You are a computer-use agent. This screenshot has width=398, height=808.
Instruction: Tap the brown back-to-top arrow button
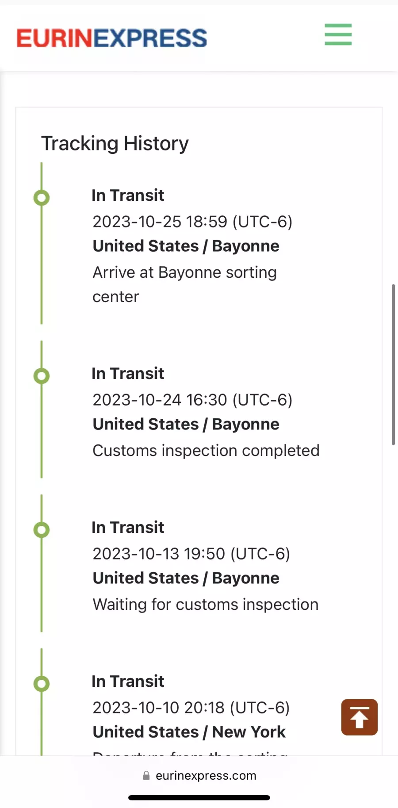[x=360, y=717]
